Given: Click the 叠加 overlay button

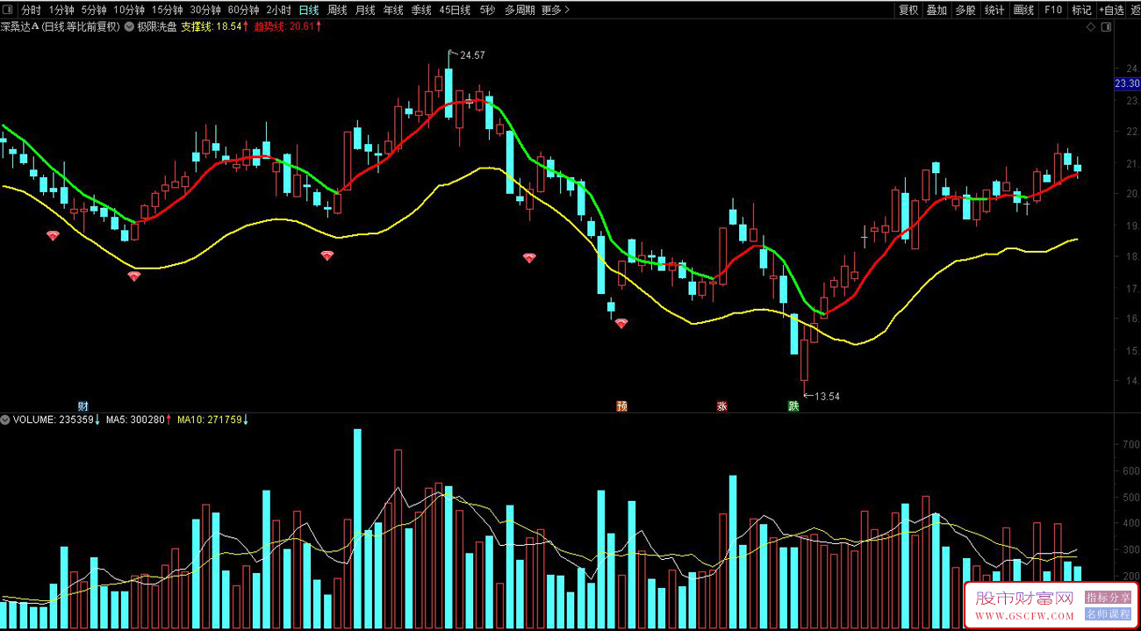Looking at the screenshot, I should [x=936, y=11].
